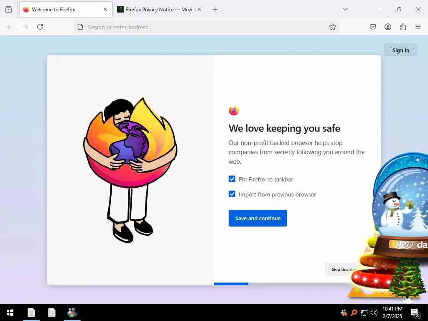
Task: Open the volume speaker tray icon
Action: [374, 313]
